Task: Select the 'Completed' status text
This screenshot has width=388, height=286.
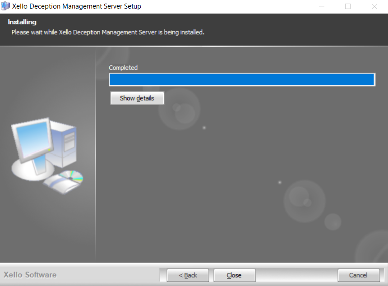Action: [x=123, y=68]
